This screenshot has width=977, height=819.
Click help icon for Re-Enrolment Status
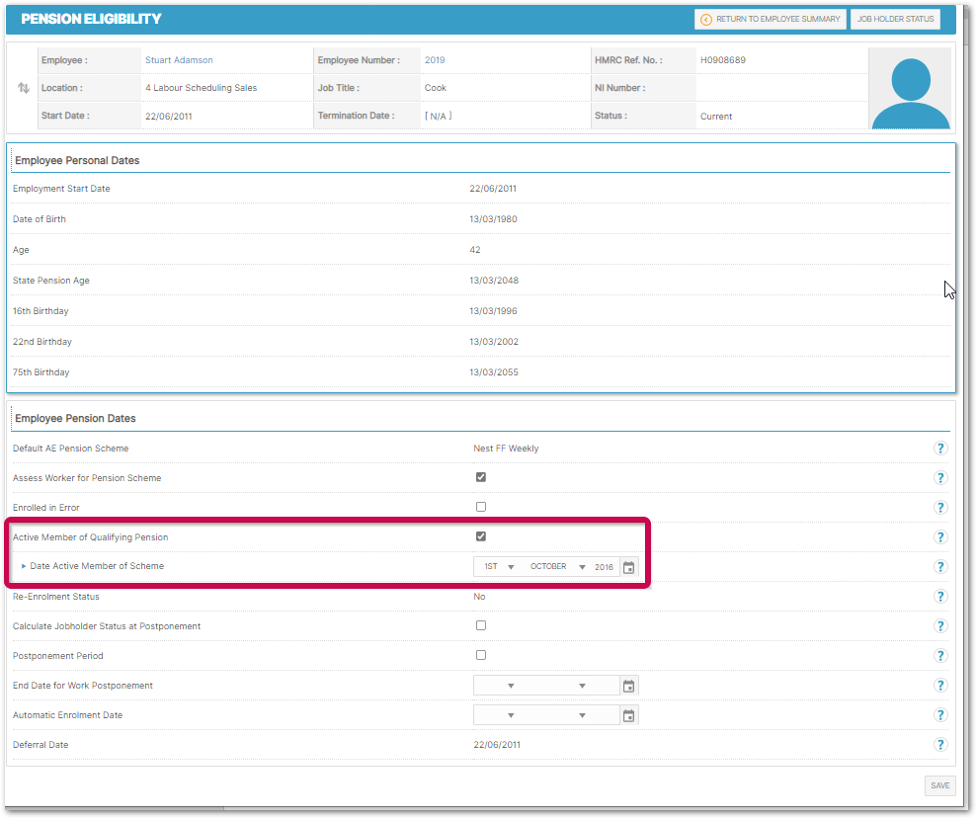[940, 597]
